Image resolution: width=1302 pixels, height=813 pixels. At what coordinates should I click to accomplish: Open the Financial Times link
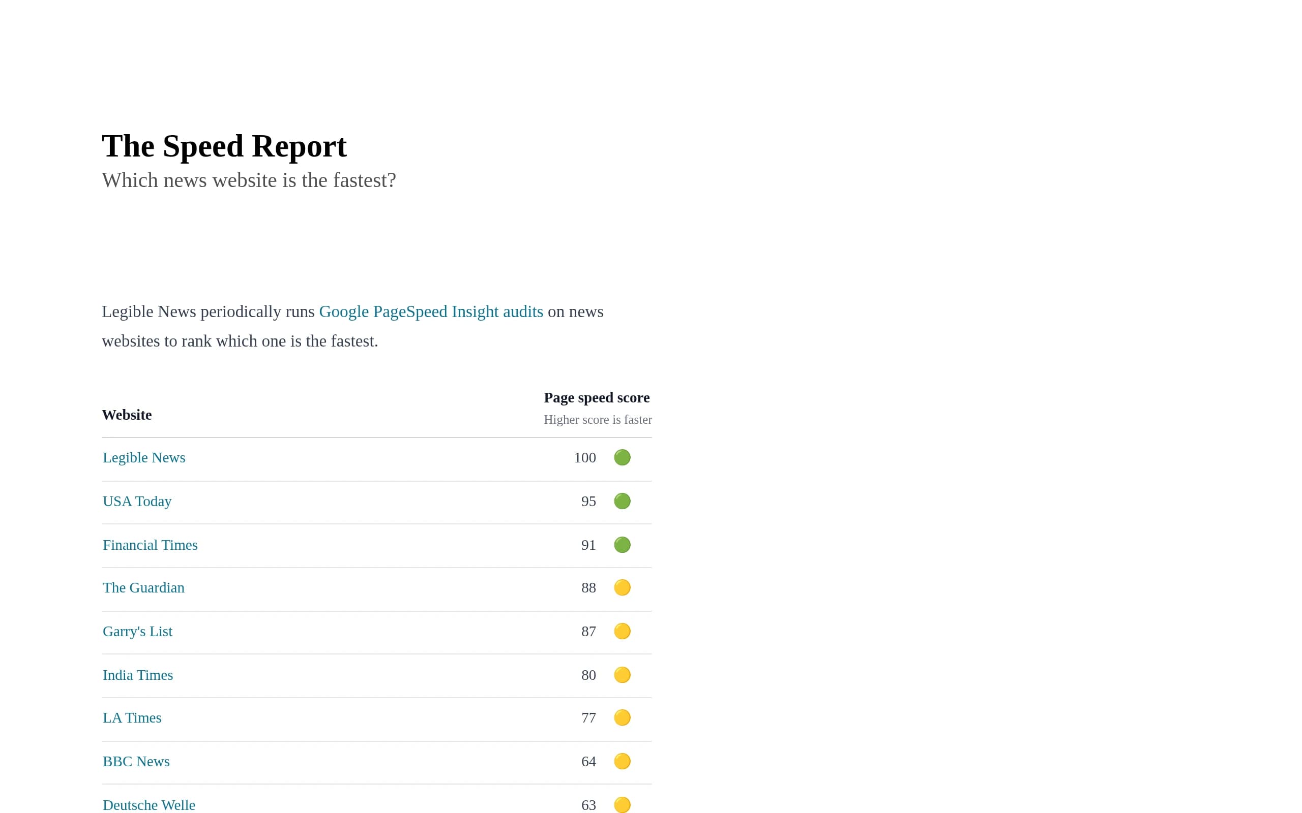pyautogui.click(x=150, y=545)
